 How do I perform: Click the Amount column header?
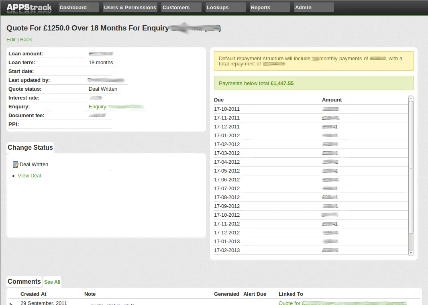click(x=332, y=100)
